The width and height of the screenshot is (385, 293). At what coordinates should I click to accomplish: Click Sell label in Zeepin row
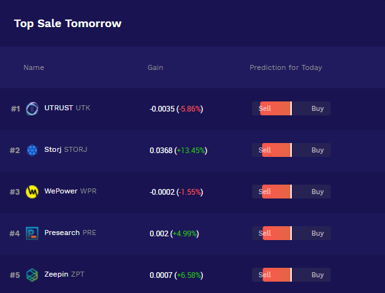point(265,275)
